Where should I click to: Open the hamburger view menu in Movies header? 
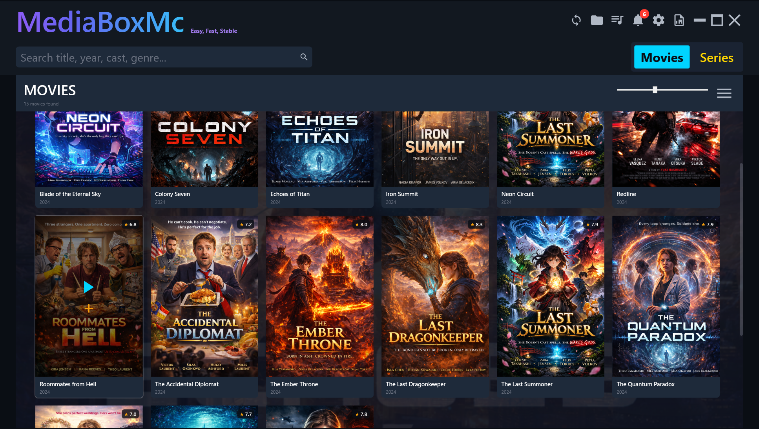point(724,93)
